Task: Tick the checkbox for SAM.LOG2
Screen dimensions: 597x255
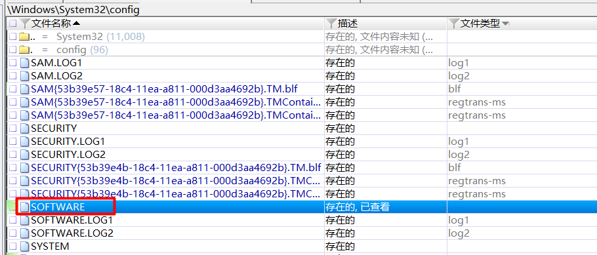Action: tap(13, 76)
